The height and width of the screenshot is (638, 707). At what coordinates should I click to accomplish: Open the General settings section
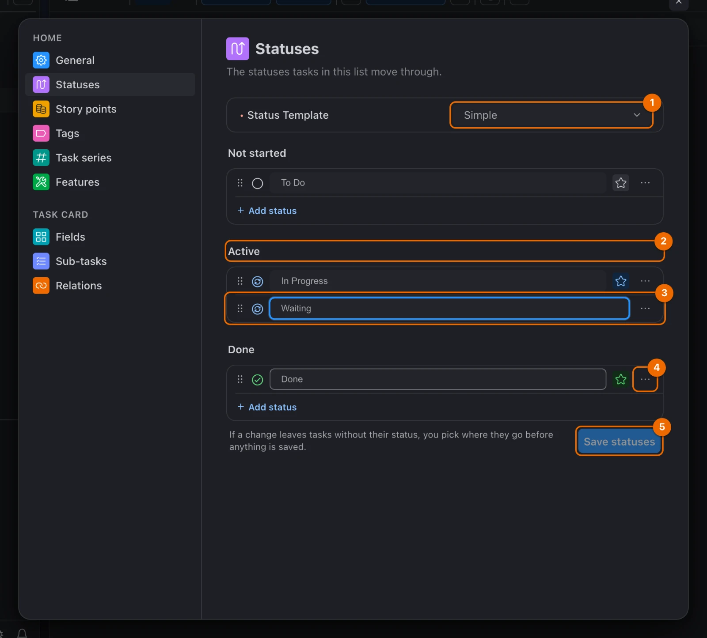[x=110, y=60]
